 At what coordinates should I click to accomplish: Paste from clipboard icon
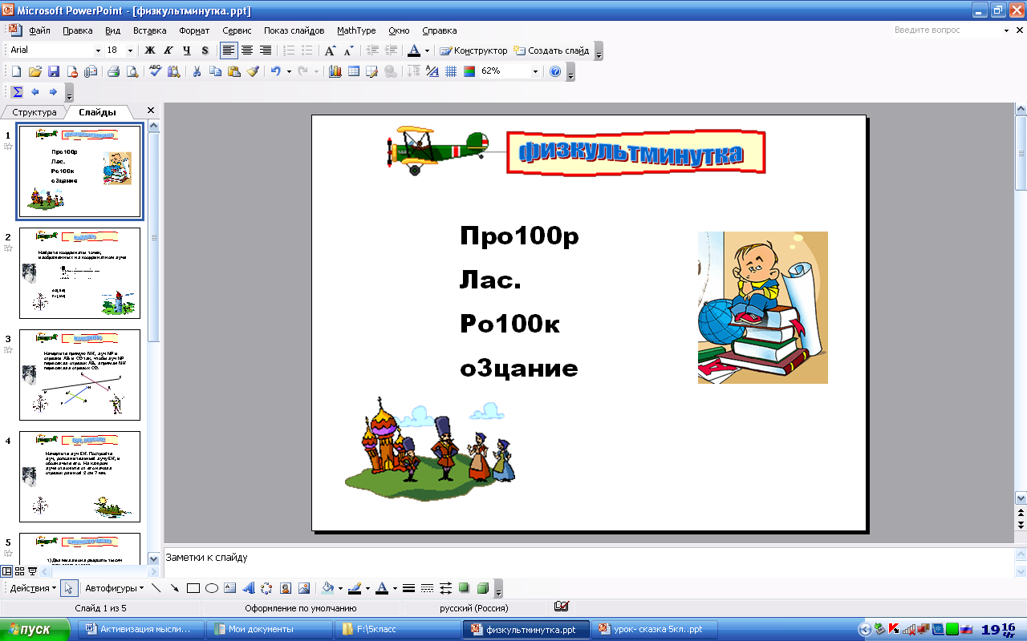[x=233, y=71]
